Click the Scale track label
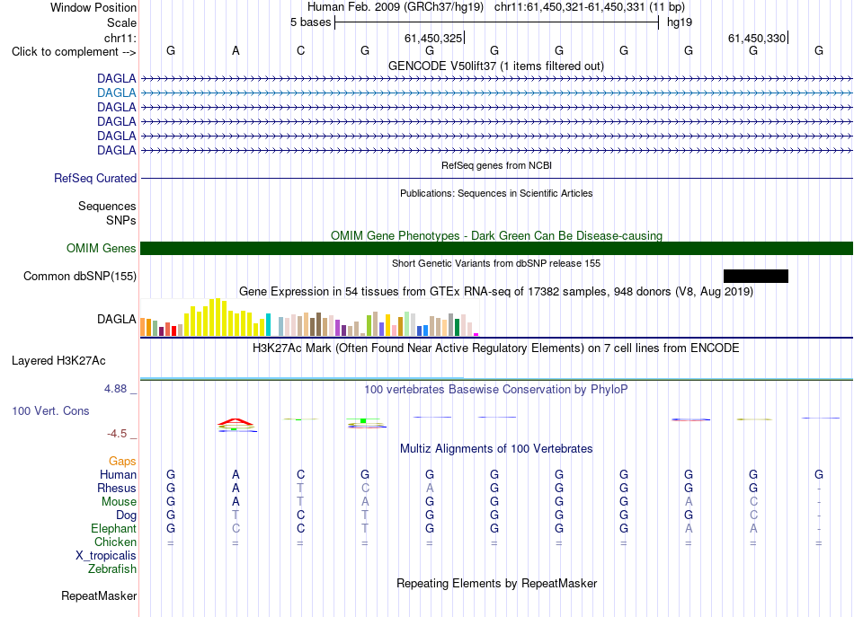This screenshot has height=617, width=854. (121, 22)
